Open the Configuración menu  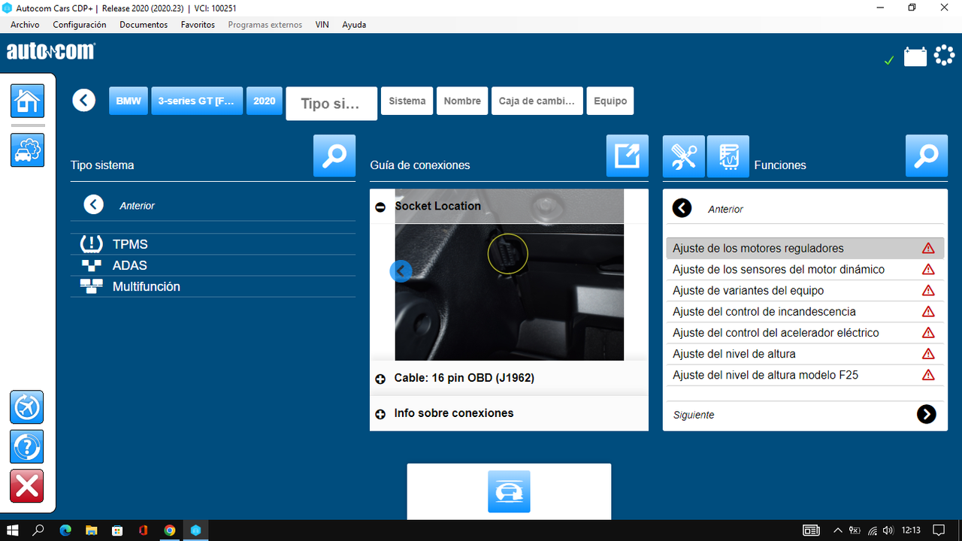pyautogui.click(x=80, y=25)
